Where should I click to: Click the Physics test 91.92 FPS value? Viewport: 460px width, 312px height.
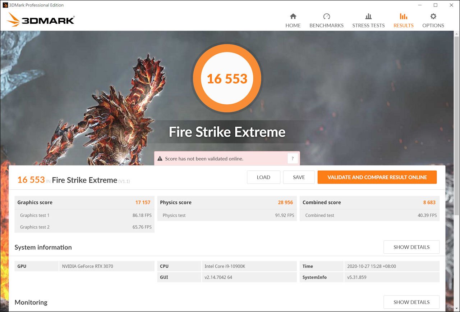285,215
